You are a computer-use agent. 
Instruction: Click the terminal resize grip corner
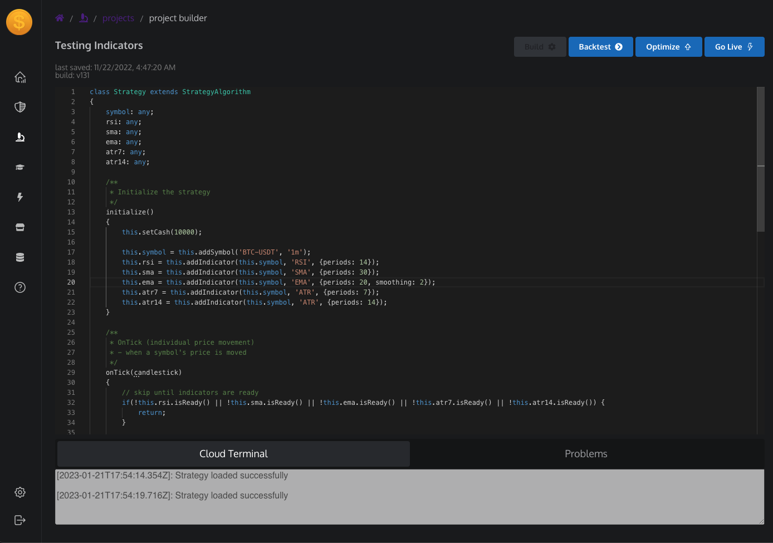pyautogui.click(x=761, y=521)
